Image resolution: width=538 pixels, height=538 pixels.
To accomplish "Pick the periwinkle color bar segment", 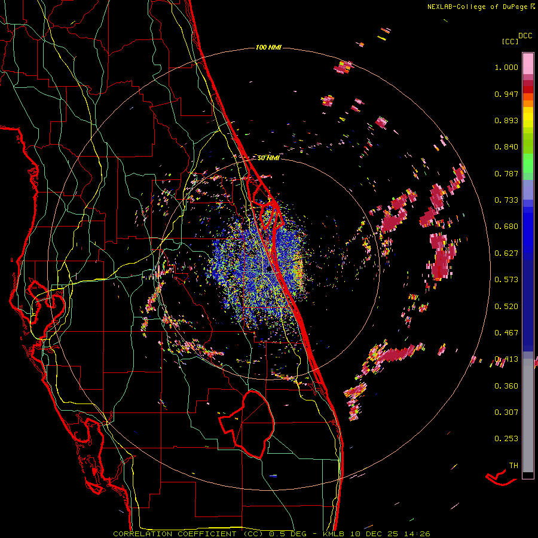I will [528, 189].
